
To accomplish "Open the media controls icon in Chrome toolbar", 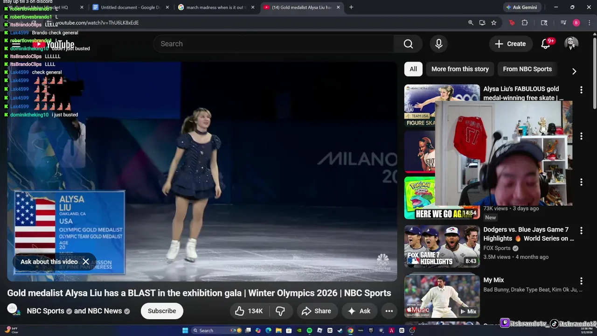I will point(563,22).
